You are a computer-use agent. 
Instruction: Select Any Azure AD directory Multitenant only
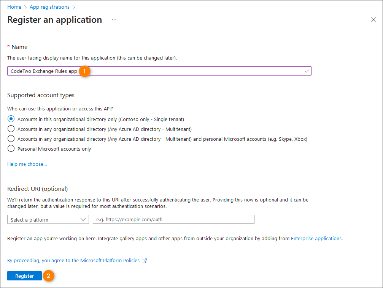[x=11, y=129]
